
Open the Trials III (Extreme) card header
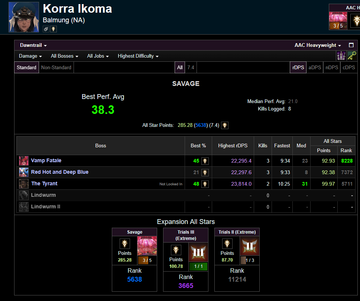[186, 235]
